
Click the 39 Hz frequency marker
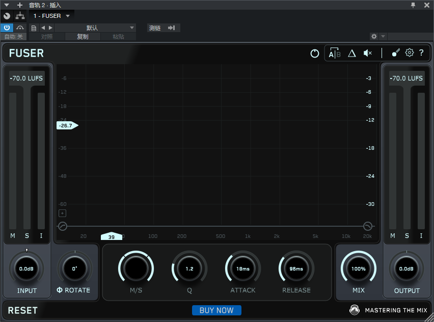pos(111,236)
